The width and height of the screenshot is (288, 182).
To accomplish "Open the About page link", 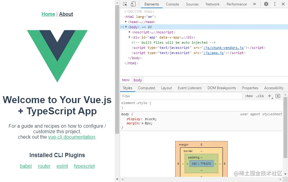I will pyautogui.click(x=66, y=14).
